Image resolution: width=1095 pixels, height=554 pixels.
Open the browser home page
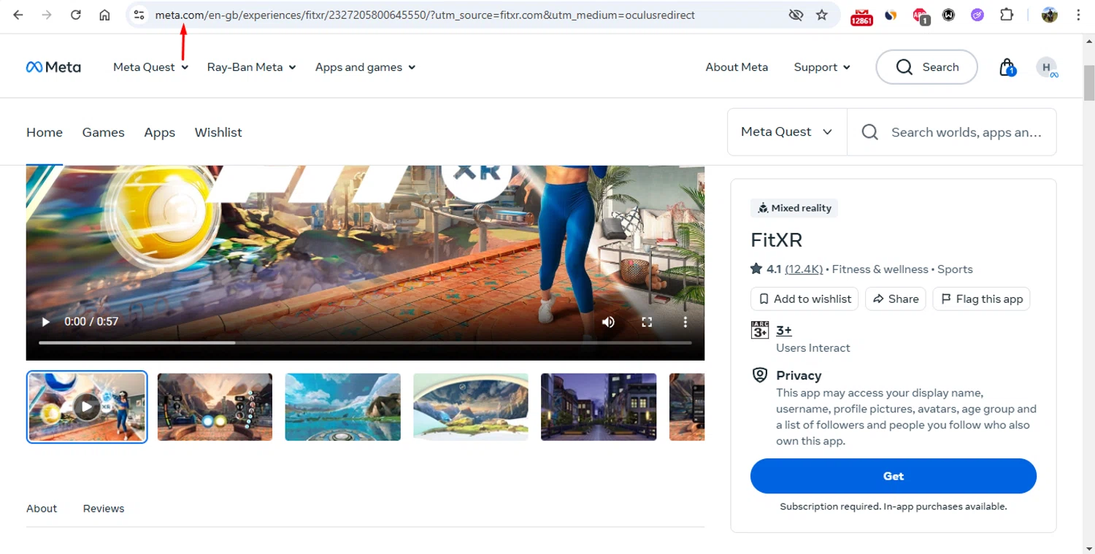click(105, 15)
